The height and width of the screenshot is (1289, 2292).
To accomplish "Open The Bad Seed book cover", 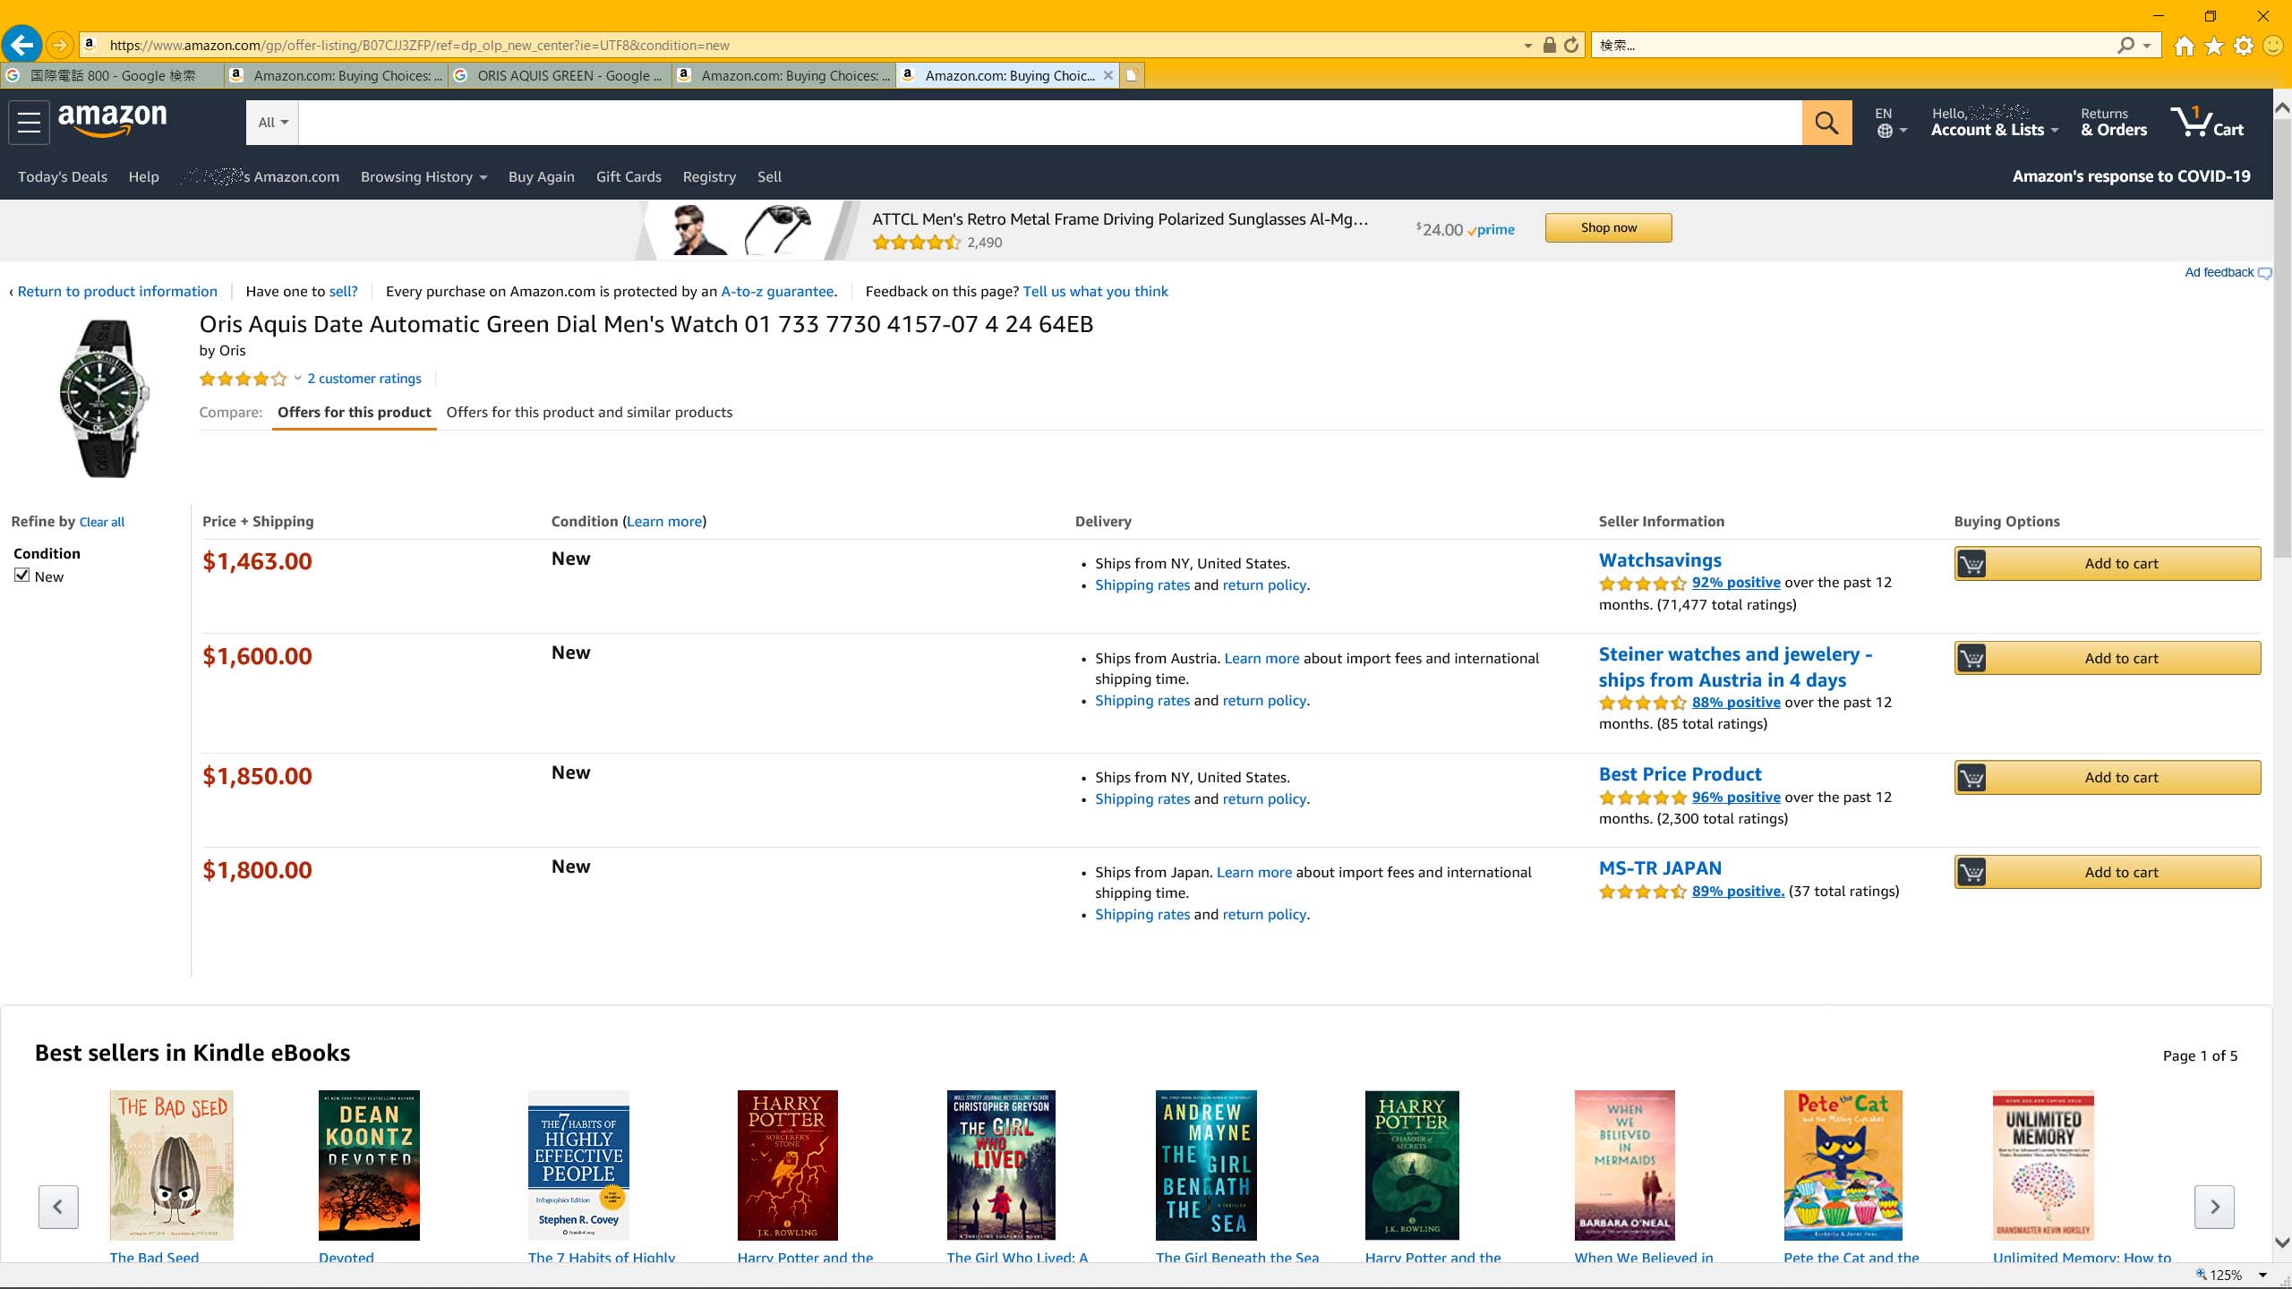I will pyautogui.click(x=171, y=1165).
